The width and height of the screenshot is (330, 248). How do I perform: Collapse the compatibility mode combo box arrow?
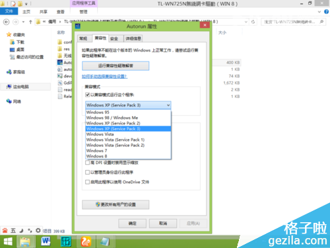coord(168,105)
